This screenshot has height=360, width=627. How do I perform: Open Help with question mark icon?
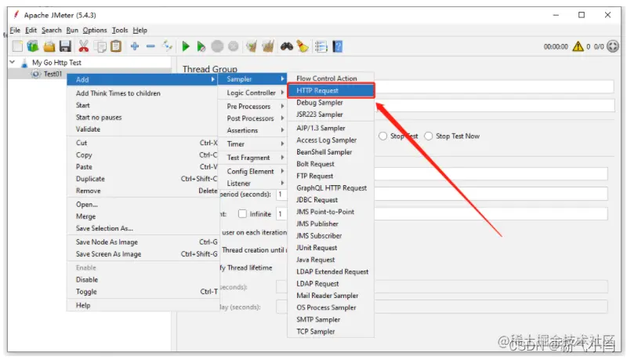point(338,46)
